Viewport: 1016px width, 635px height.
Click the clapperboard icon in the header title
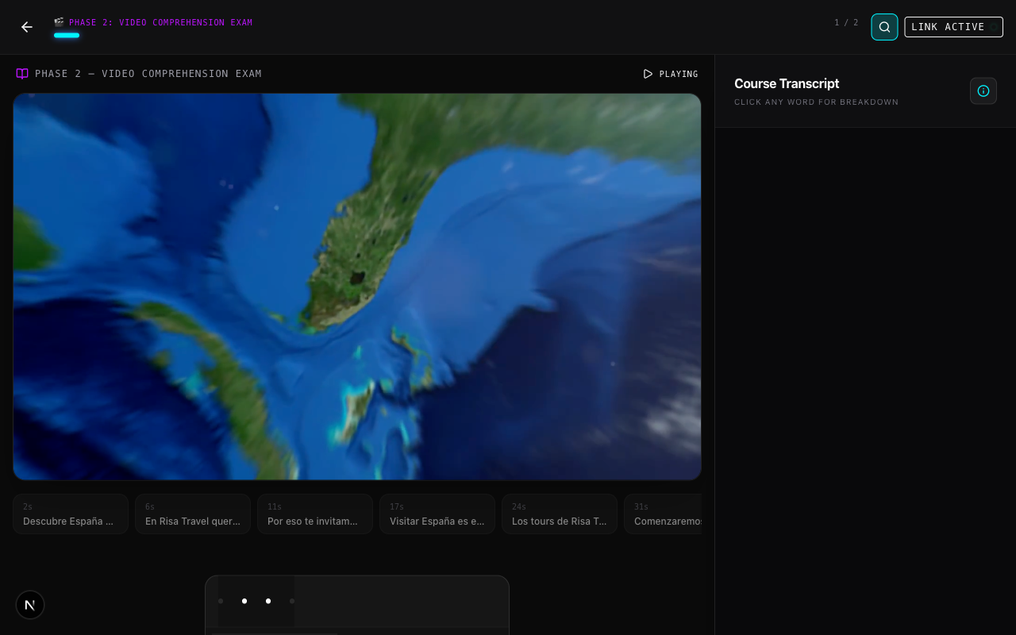coord(59,22)
